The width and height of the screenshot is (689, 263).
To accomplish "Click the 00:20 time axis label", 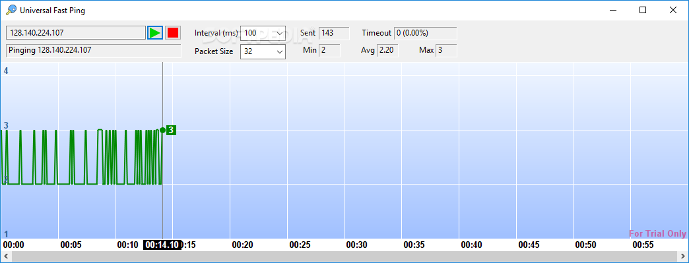I will click(243, 245).
